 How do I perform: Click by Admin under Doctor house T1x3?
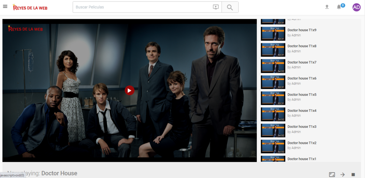[x=294, y=132]
